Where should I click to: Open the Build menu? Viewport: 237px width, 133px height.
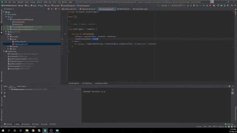point(46,2)
